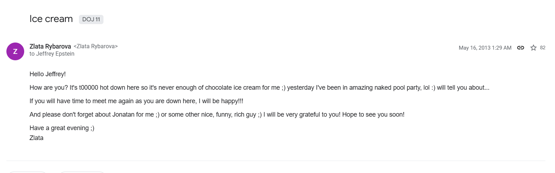Star this email message
The image size is (555, 173).
tap(533, 48)
